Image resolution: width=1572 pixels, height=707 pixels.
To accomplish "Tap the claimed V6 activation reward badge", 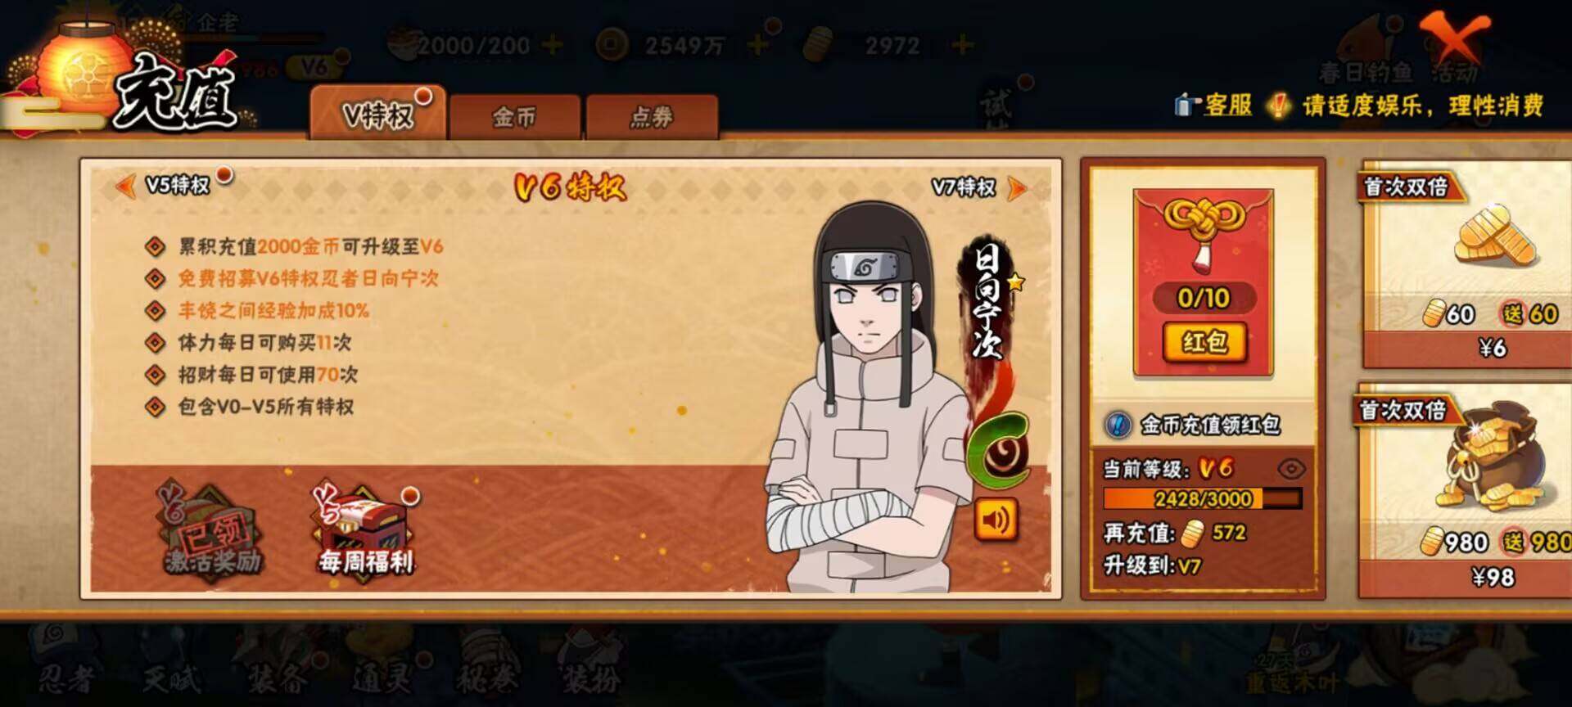I will 211,528.
